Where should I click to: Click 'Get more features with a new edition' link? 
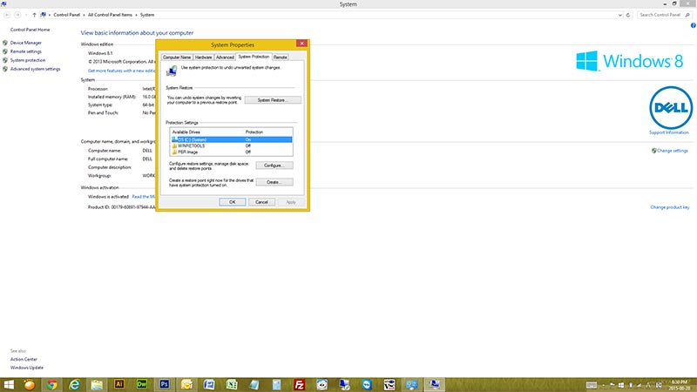[121, 71]
